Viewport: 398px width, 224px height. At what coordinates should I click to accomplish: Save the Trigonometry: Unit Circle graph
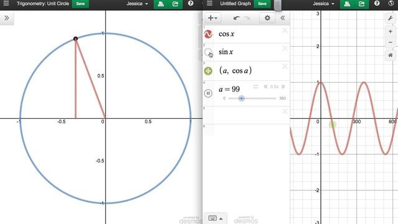80,4
